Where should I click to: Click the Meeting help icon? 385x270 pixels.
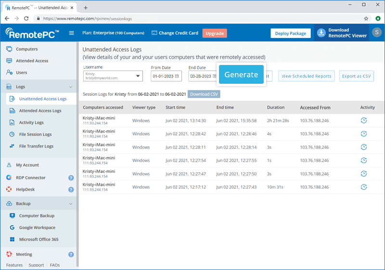(71, 255)
